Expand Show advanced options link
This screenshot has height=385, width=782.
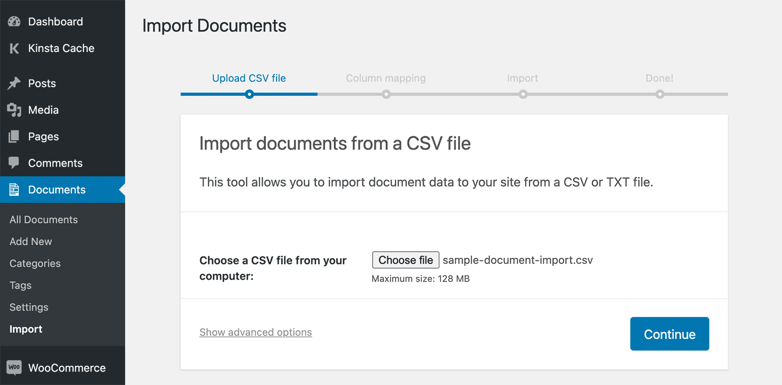tap(256, 332)
